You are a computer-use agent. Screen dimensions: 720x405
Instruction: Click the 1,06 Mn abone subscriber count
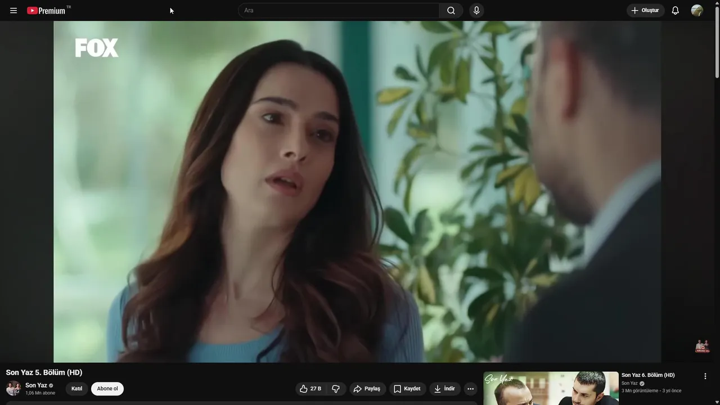pyautogui.click(x=40, y=393)
